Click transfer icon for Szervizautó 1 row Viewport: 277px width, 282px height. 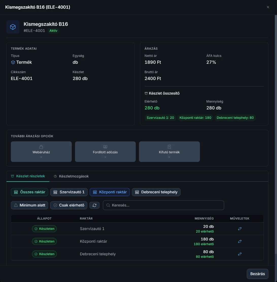(x=240, y=229)
